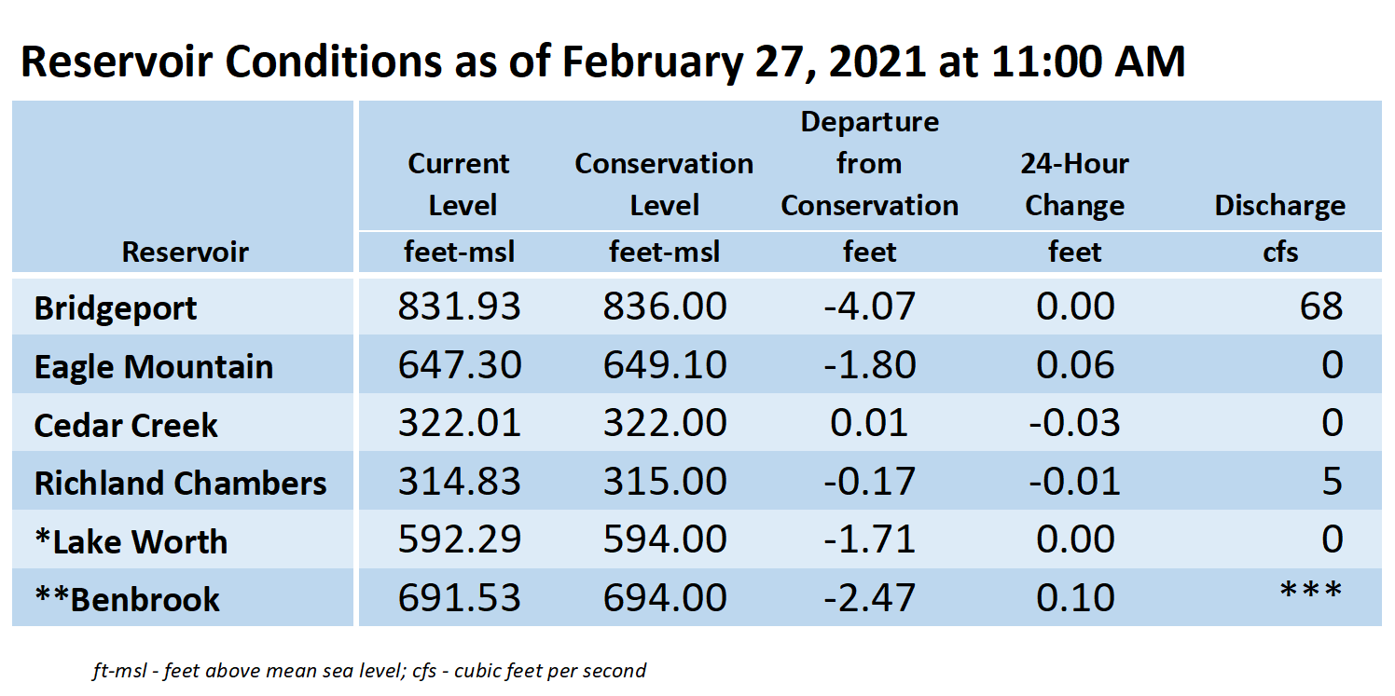Viewport: 1395px width, 696px height.
Task: Select Bridgeport discharge value 68
Action: pos(1322,307)
